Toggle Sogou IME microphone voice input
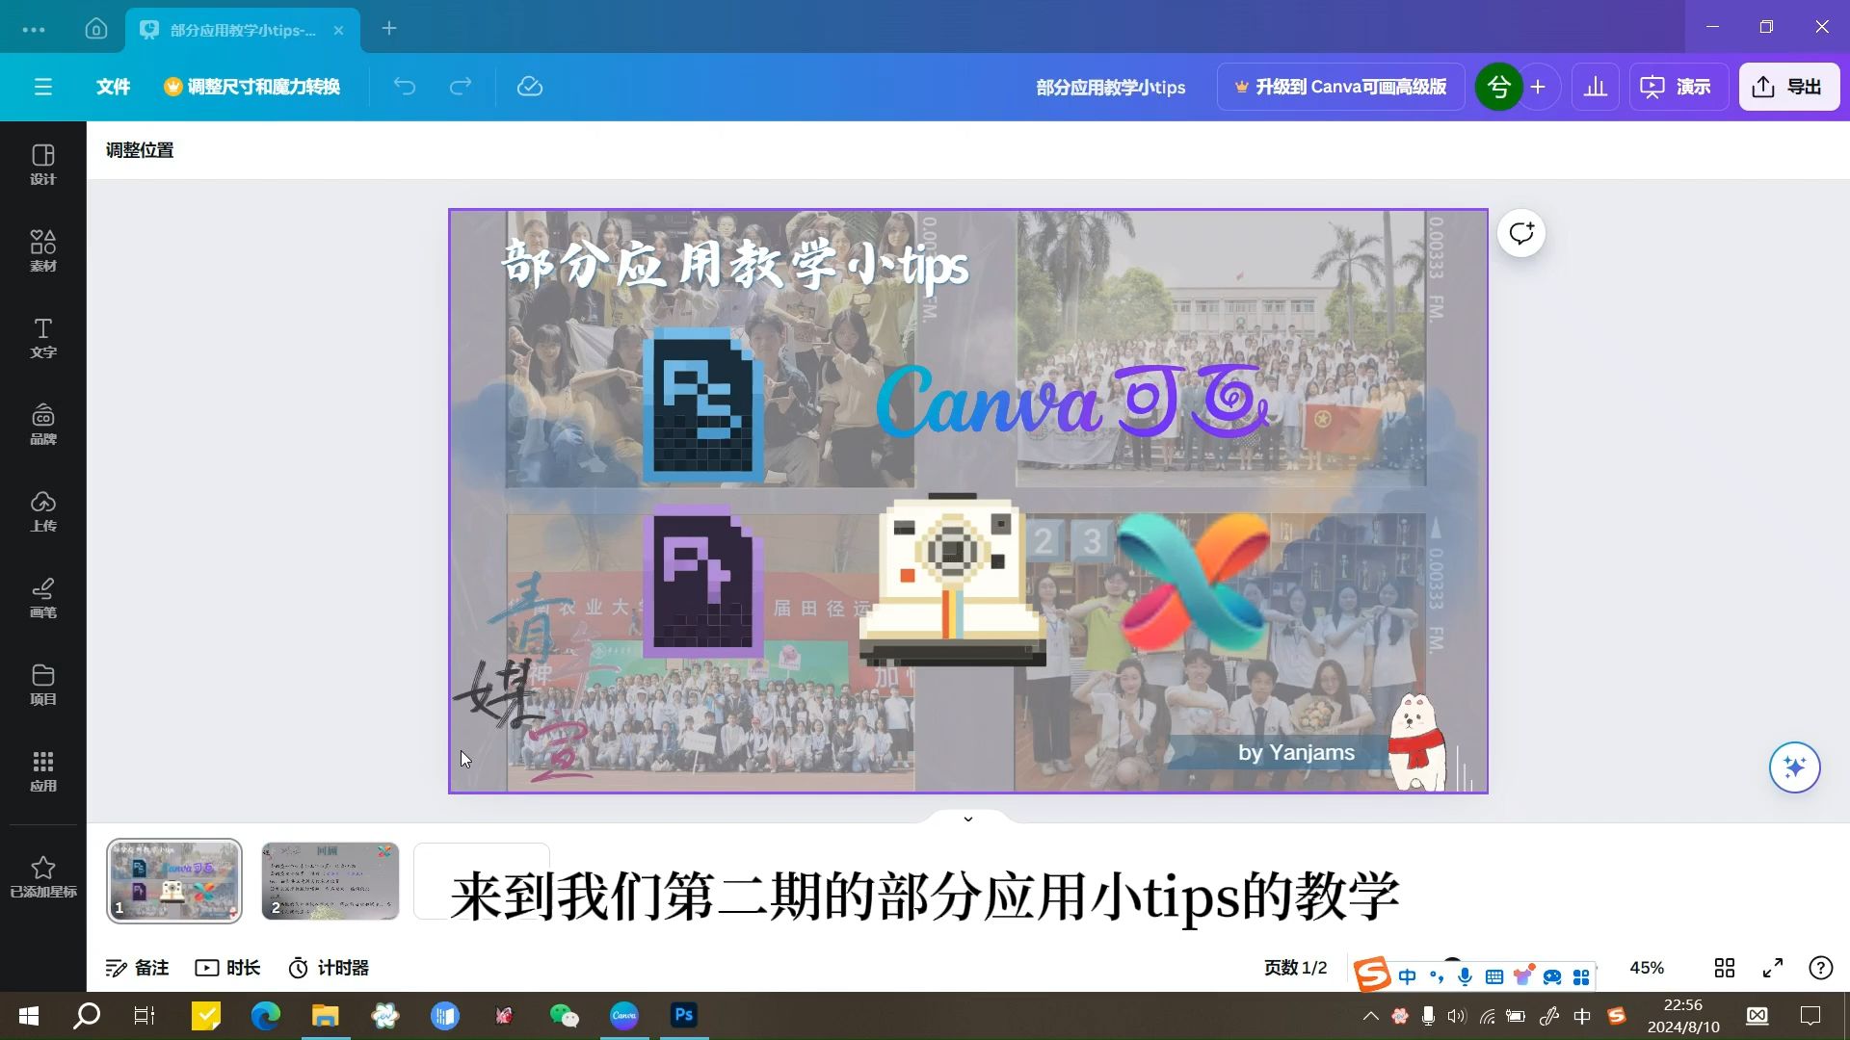 click(x=1465, y=976)
